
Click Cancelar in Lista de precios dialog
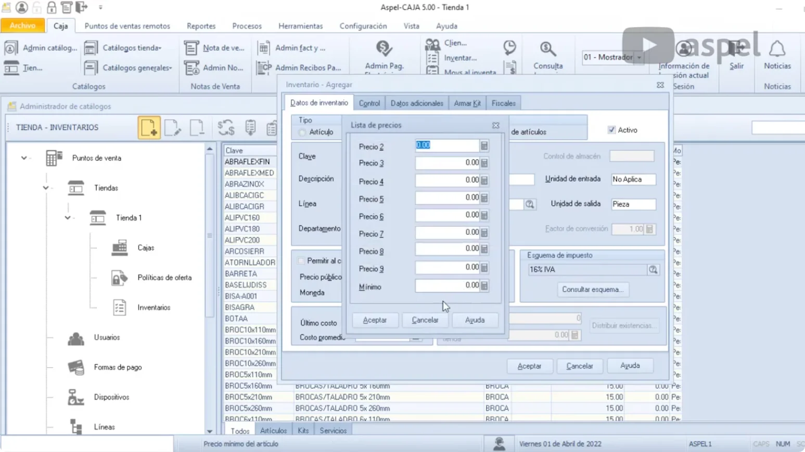pyautogui.click(x=425, y=320)
